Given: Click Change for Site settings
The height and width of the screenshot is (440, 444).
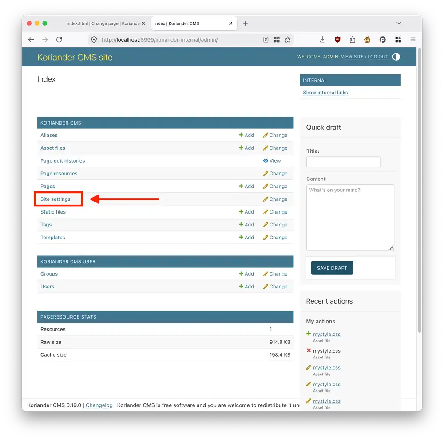Looking at the screenshot, I should [275, 199].
